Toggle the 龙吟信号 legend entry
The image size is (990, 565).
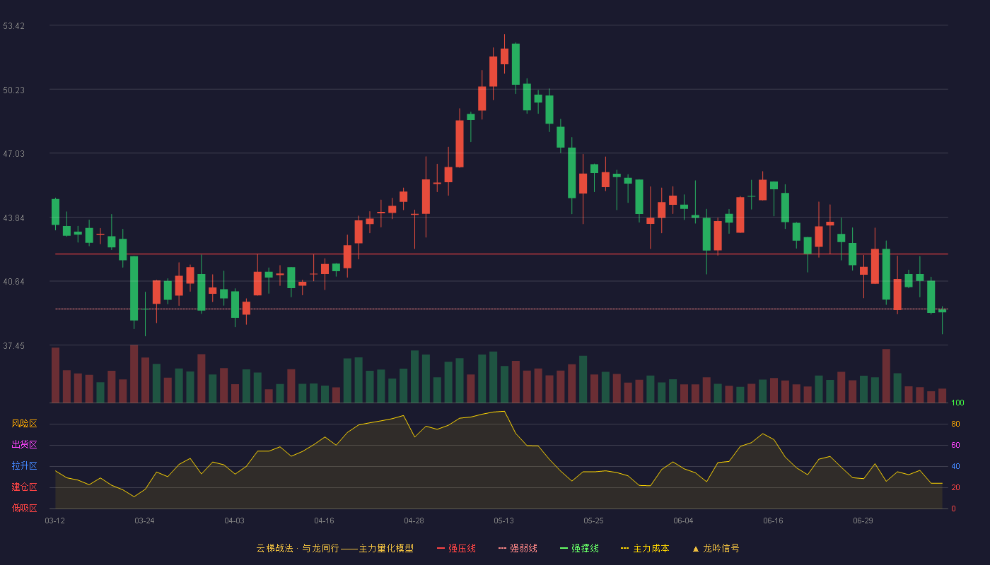click(x=716, y=548)
